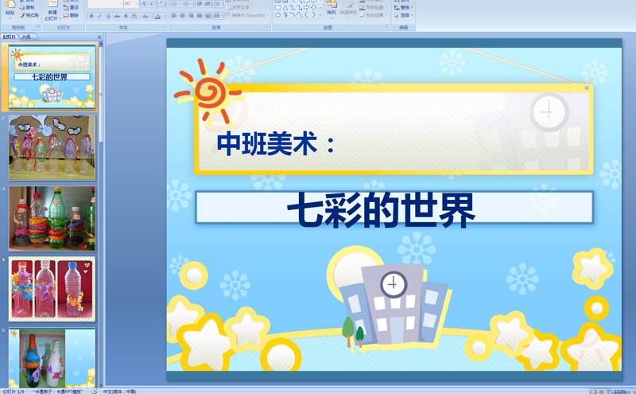Screen dimensions: 636x394
Task: Select slide 3 thumbnail with bottles photo
Action: pos(52,219)
